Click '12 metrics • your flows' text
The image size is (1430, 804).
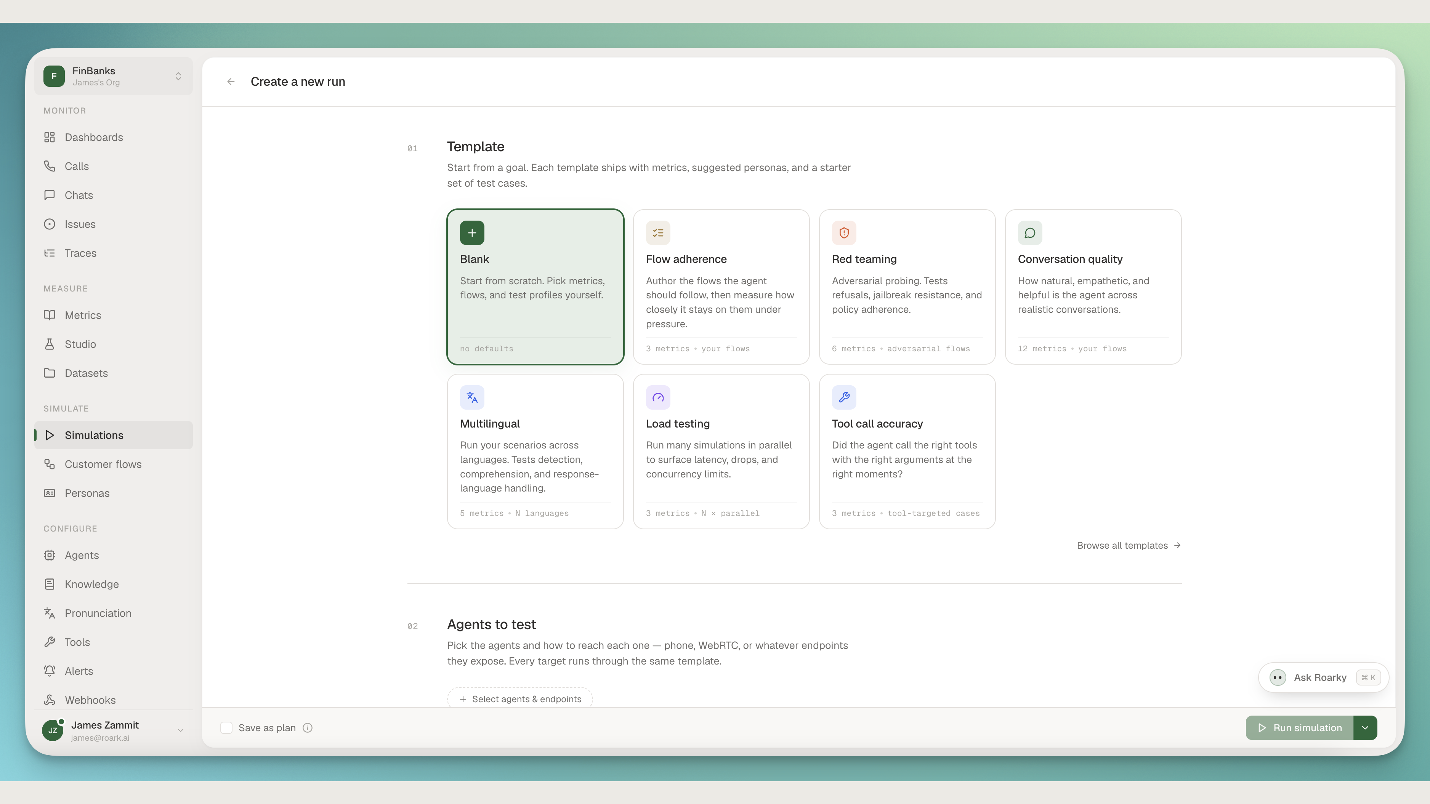(1072, 348)
